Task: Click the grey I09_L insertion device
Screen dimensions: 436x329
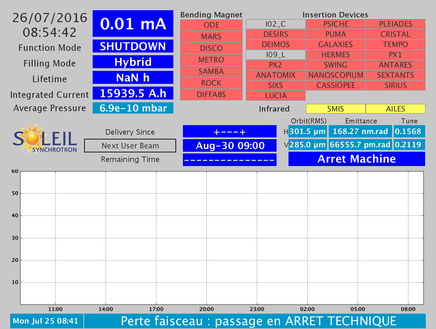Action: tap(276, 55)
